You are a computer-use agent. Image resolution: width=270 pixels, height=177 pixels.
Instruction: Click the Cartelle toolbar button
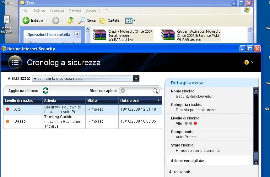tap(110, 21)
